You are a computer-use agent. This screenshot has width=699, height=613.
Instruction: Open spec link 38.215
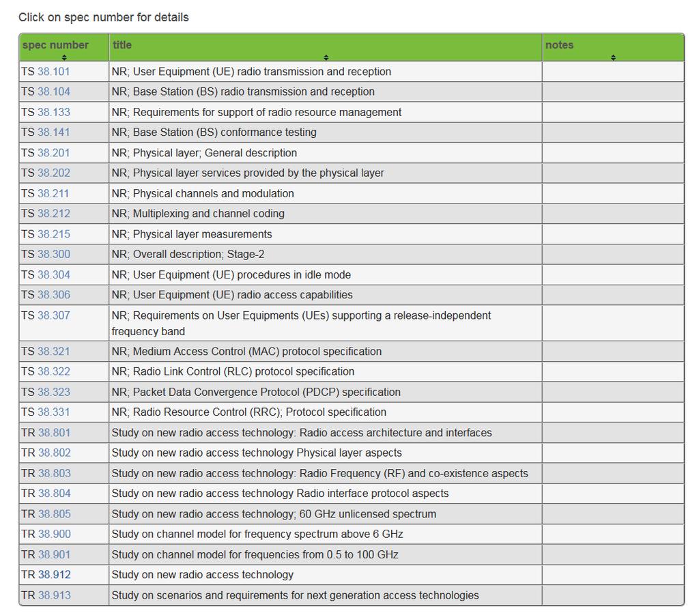click(53, 233)
